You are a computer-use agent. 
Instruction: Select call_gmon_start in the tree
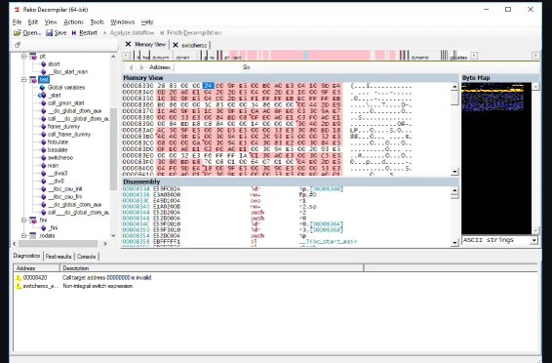[x=66, y=103]
